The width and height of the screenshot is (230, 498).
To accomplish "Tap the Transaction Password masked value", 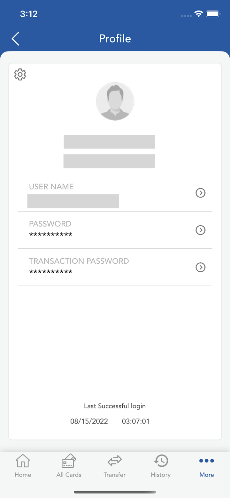I will tap(50, 272).
